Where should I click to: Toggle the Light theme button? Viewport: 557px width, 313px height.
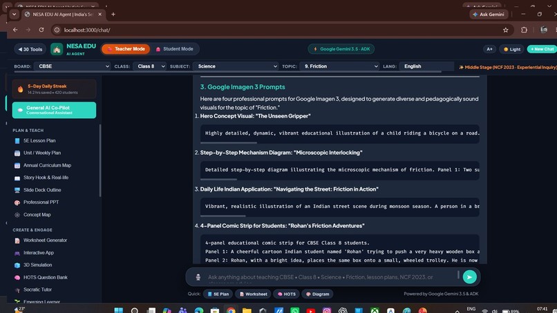pos(512,49)
